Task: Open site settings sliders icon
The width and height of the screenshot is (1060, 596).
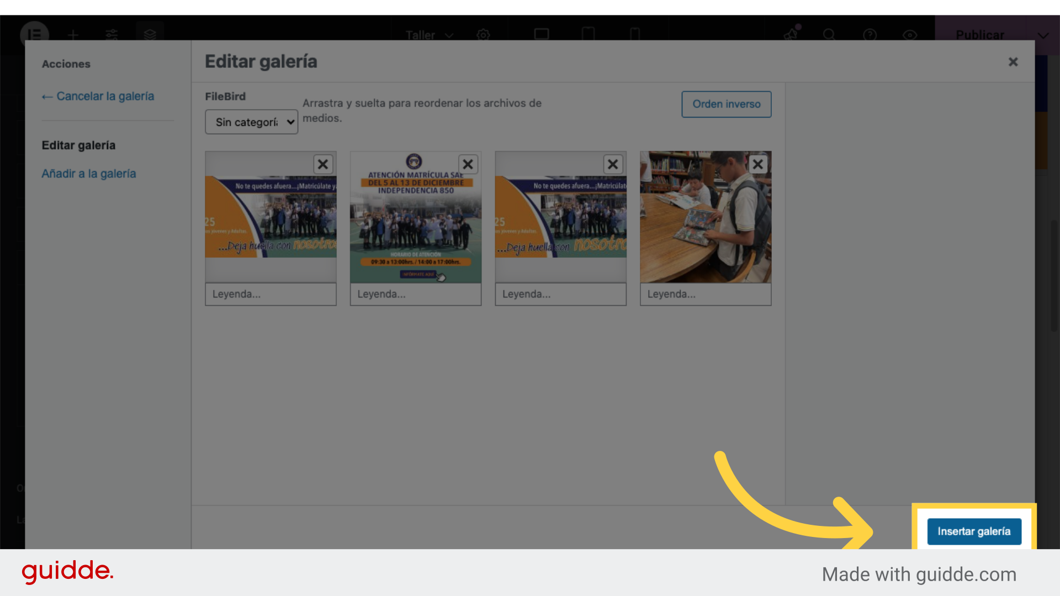Action: pos(112,35)
